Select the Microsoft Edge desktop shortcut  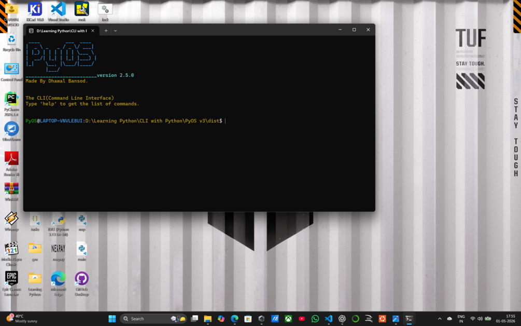click(58, 283)
